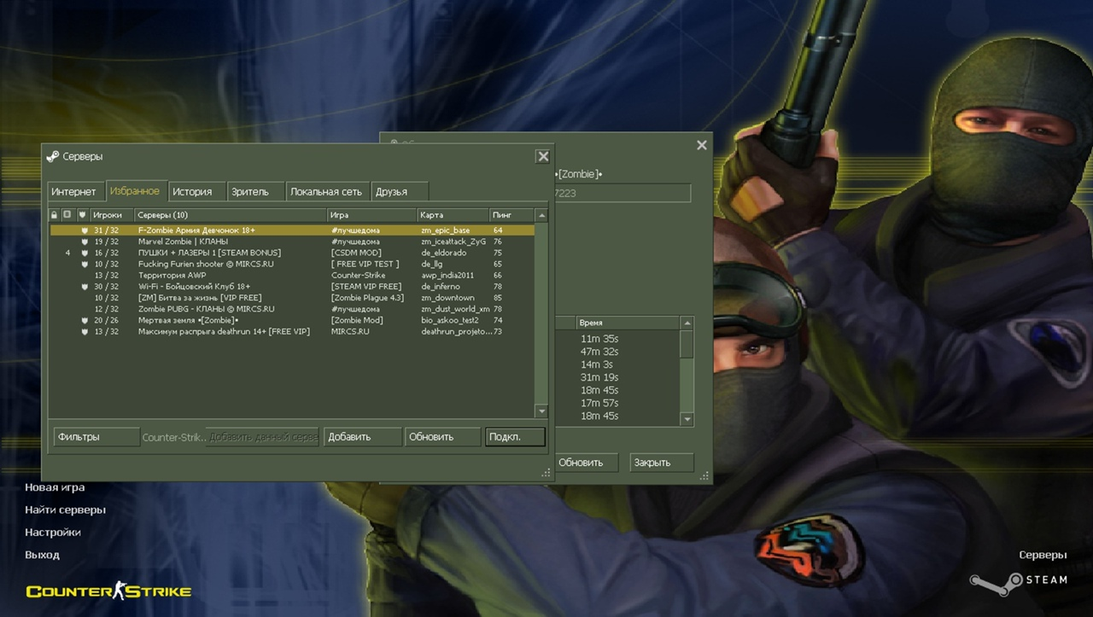
Task: Select server Территория AWP
Action: click(x=292, y=276)
